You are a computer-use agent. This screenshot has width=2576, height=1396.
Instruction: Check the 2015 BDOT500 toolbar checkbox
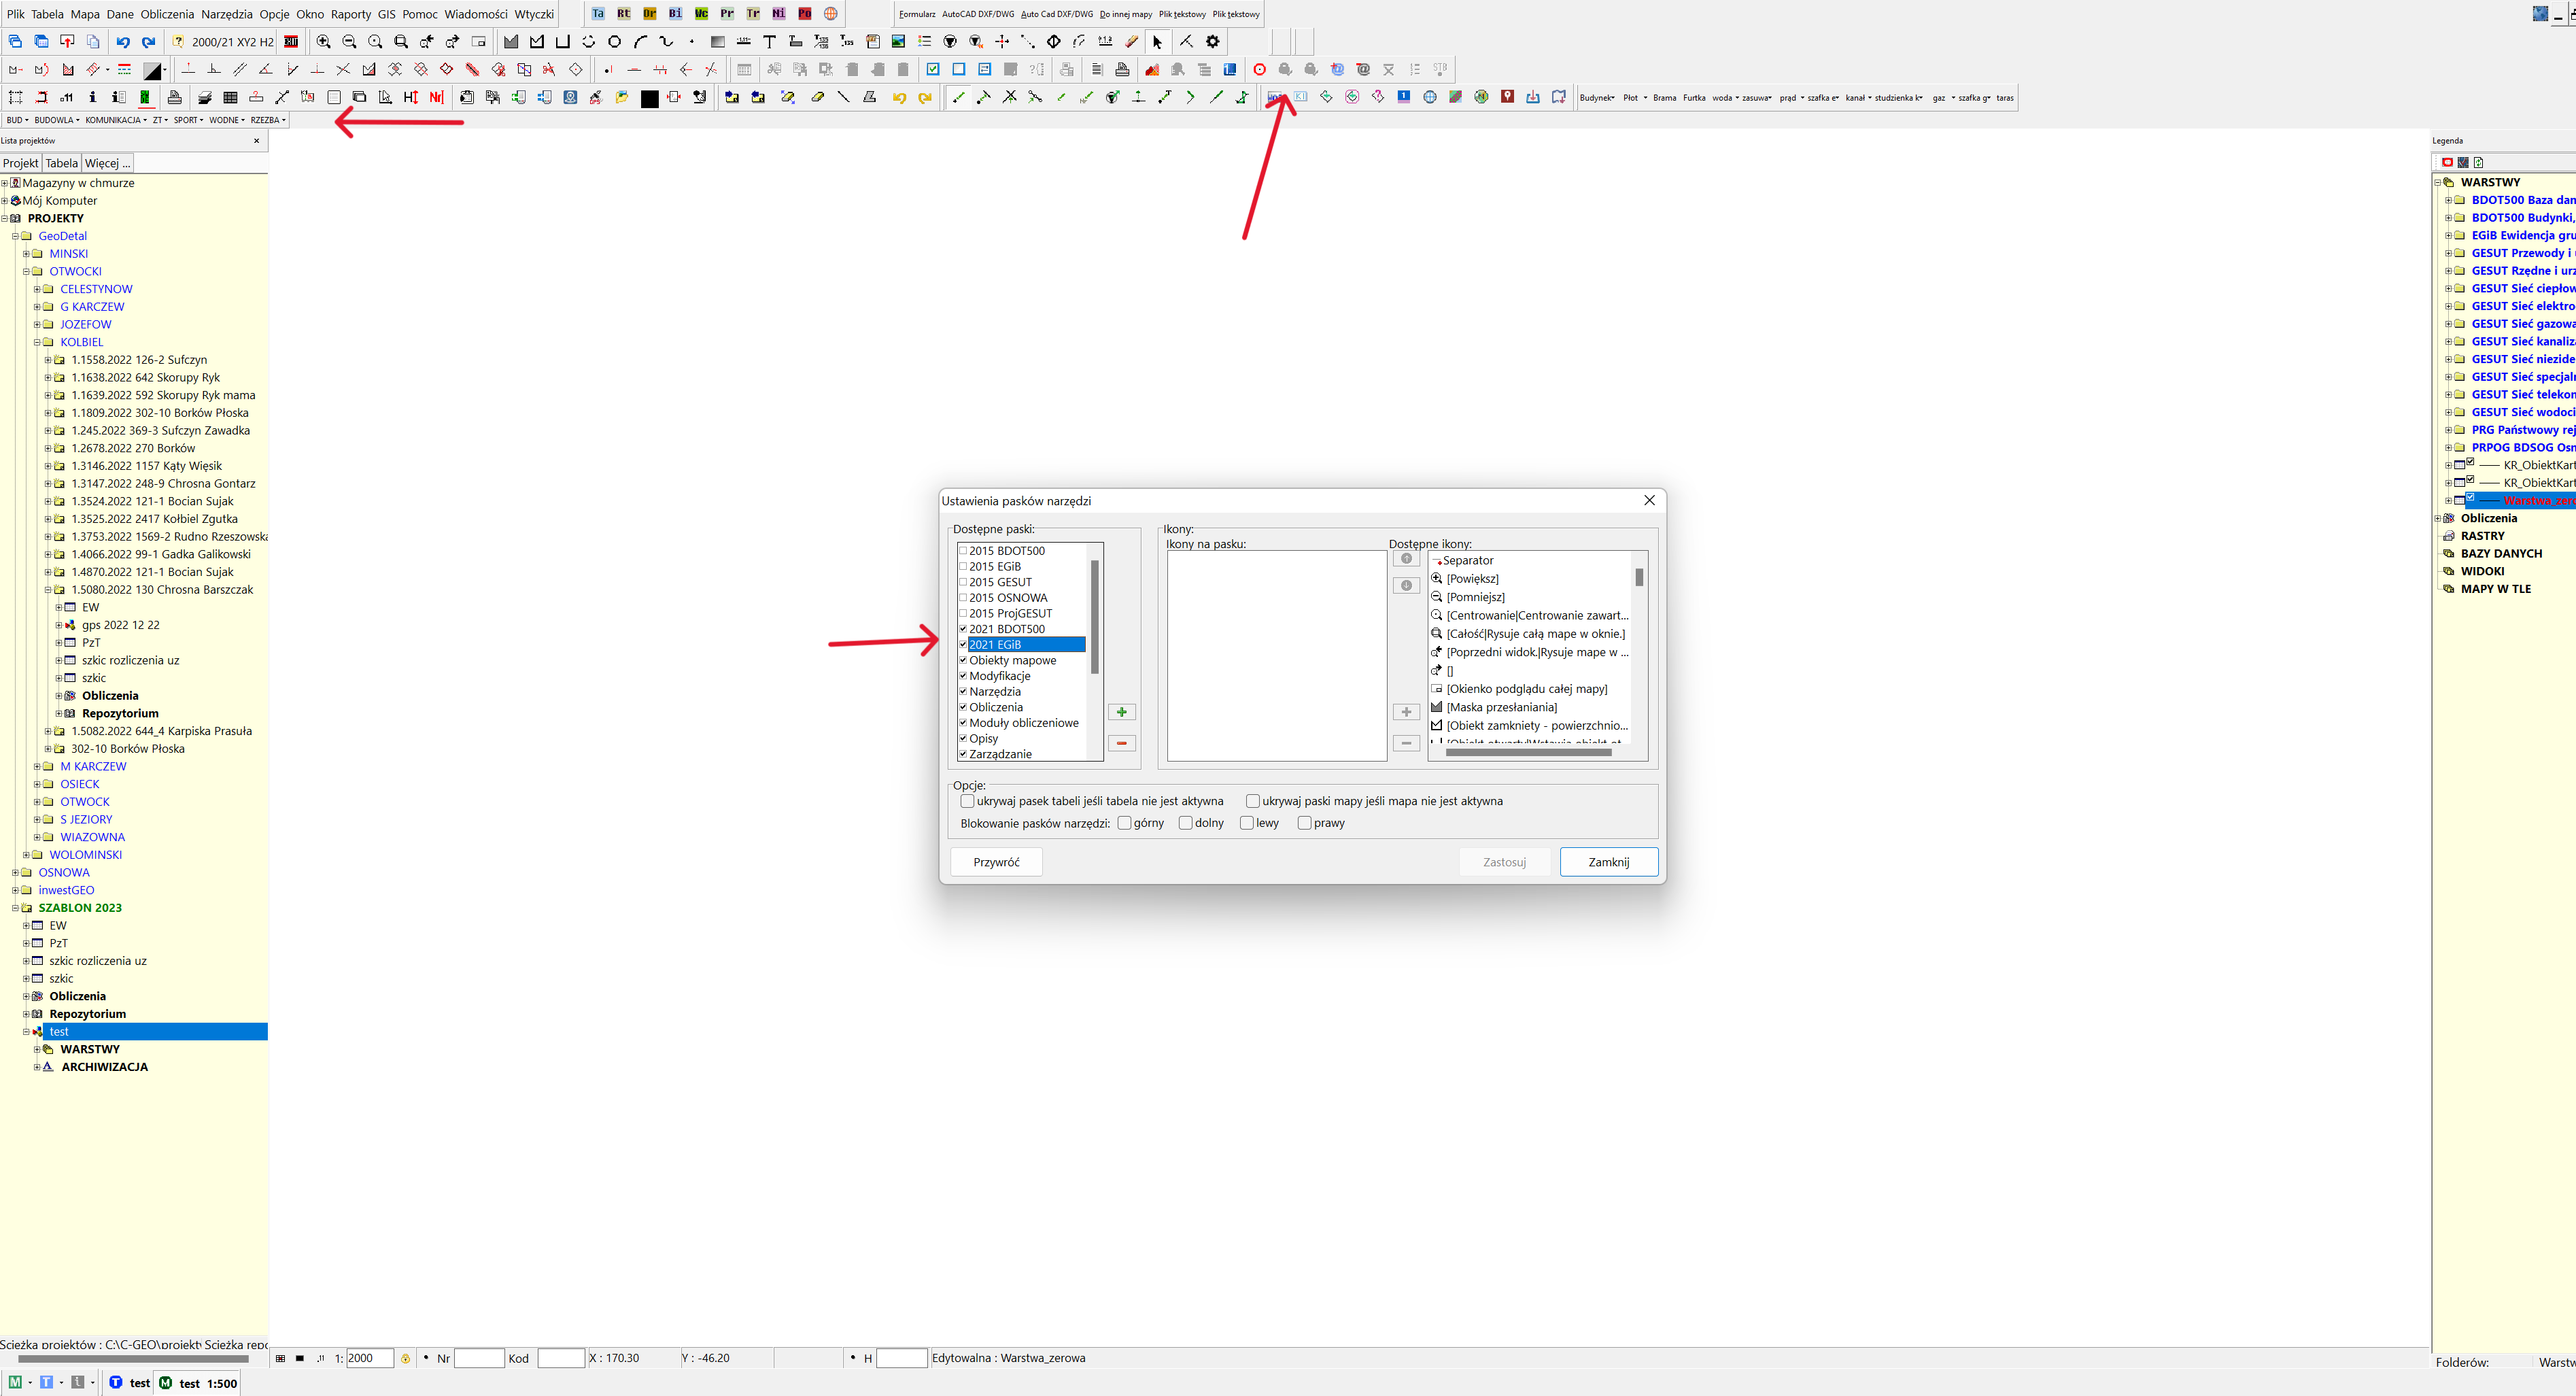click(963, 550)
